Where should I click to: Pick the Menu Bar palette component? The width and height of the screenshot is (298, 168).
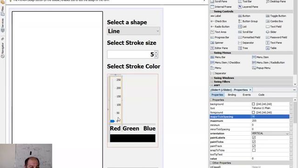(218, 57)
